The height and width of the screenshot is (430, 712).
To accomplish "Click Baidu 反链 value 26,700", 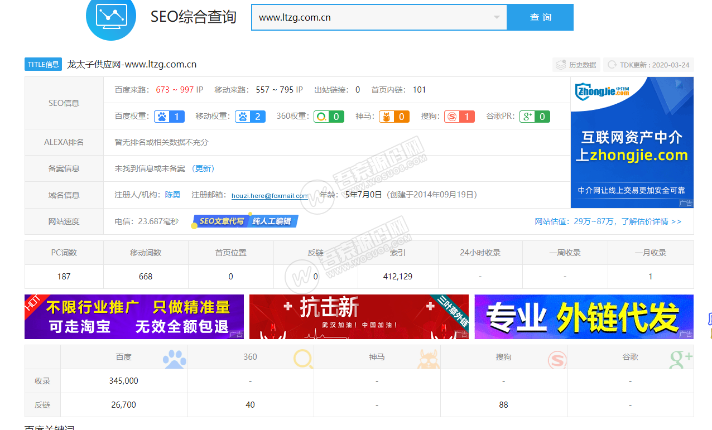I will coord(124,405).
